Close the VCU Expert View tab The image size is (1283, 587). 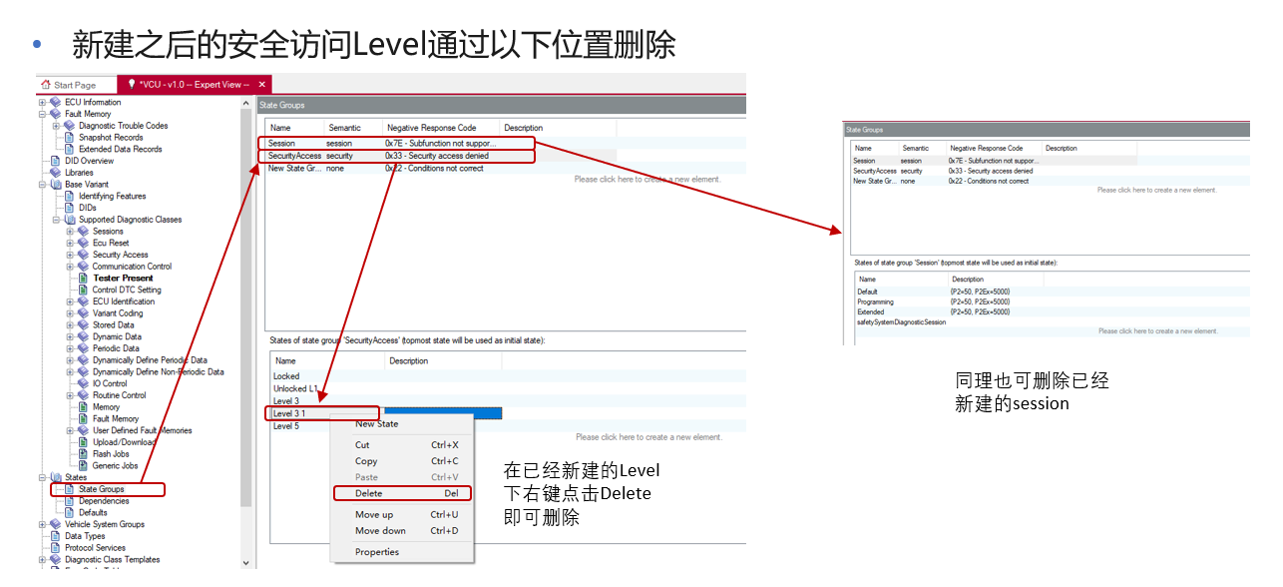(262, 85)
